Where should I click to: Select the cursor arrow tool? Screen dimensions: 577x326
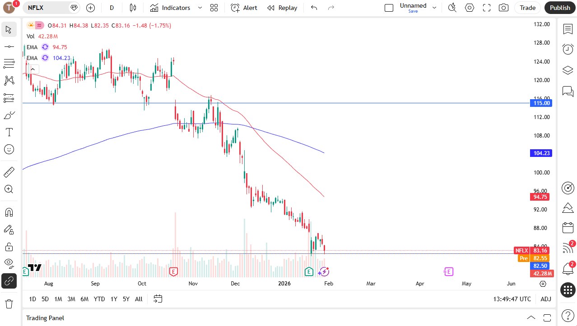9,30
